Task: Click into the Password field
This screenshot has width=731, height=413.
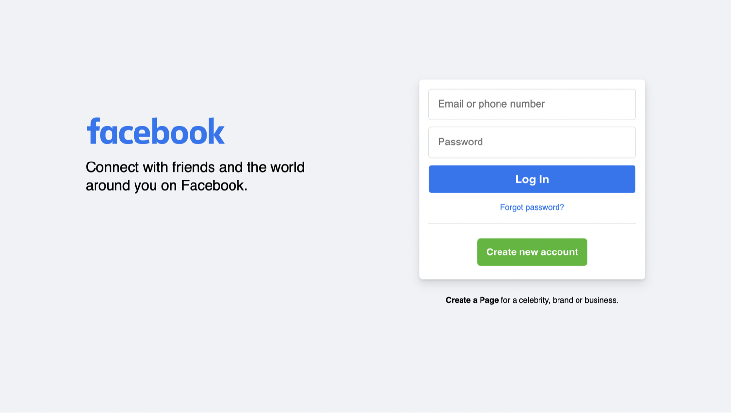Action: point(532,143)
